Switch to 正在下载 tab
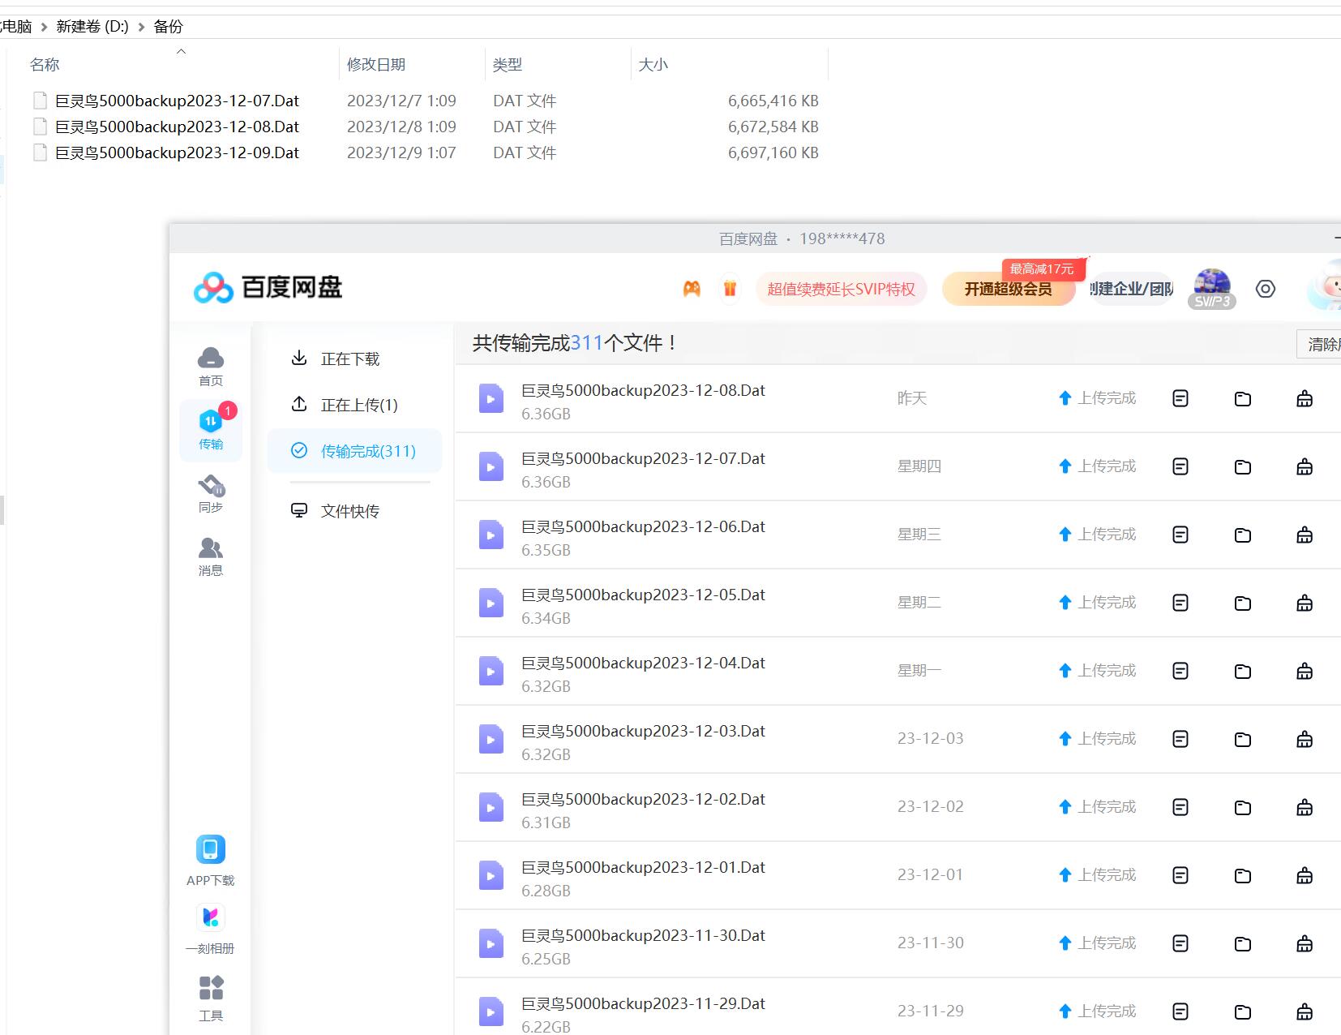This screenshot has width=1341, height=1035. point(349,359)
